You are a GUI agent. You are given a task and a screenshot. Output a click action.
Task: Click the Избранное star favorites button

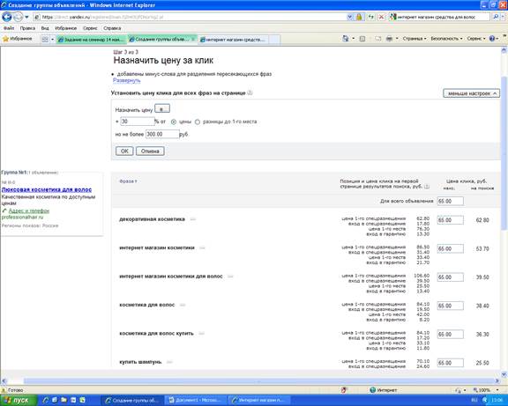tap(18, 39)
